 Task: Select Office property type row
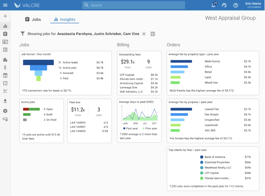(x=211, y=67)
